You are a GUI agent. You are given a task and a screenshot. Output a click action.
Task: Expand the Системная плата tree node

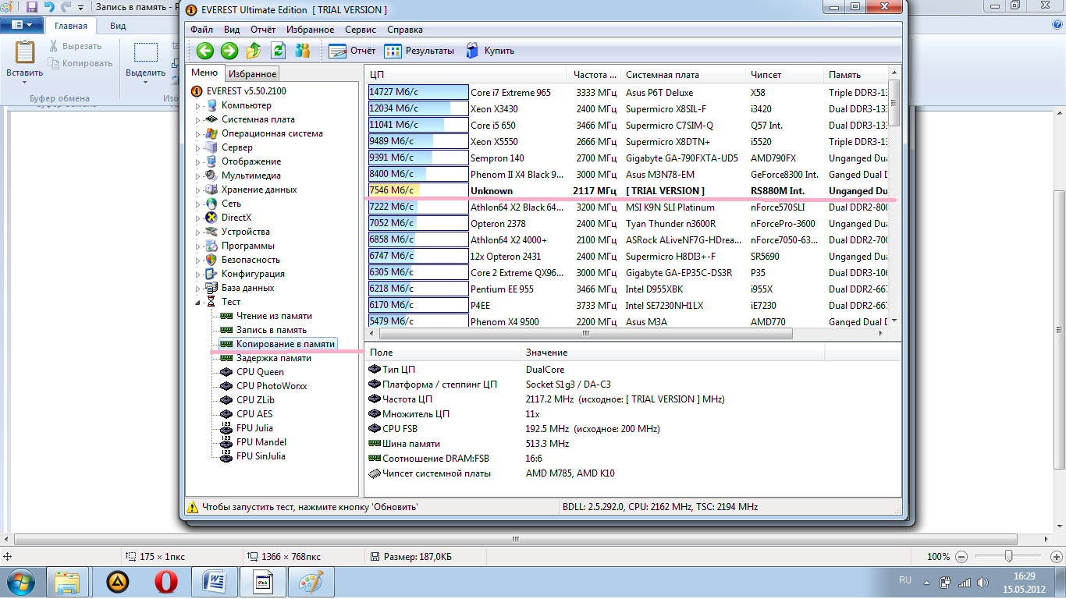click(198, 120)
